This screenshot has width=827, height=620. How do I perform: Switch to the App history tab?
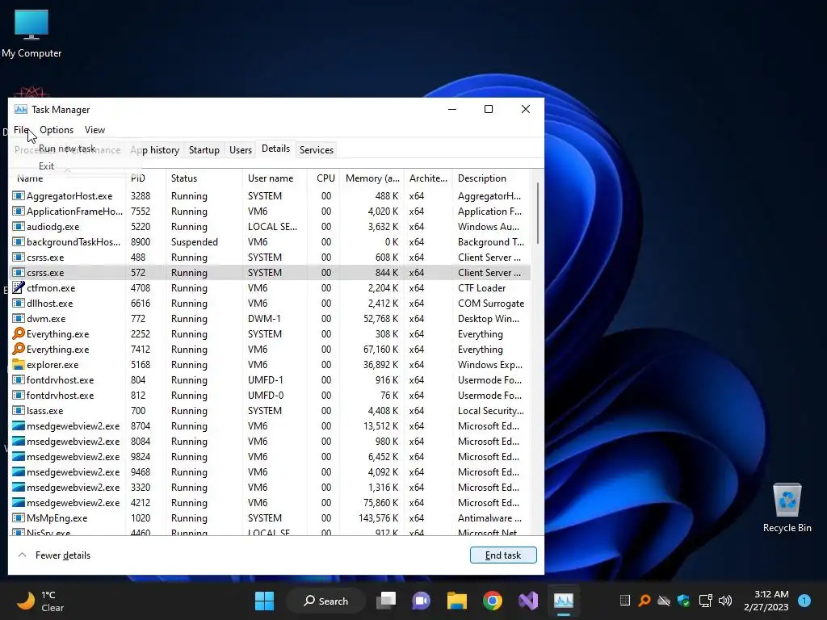click(x=154, y=149)
